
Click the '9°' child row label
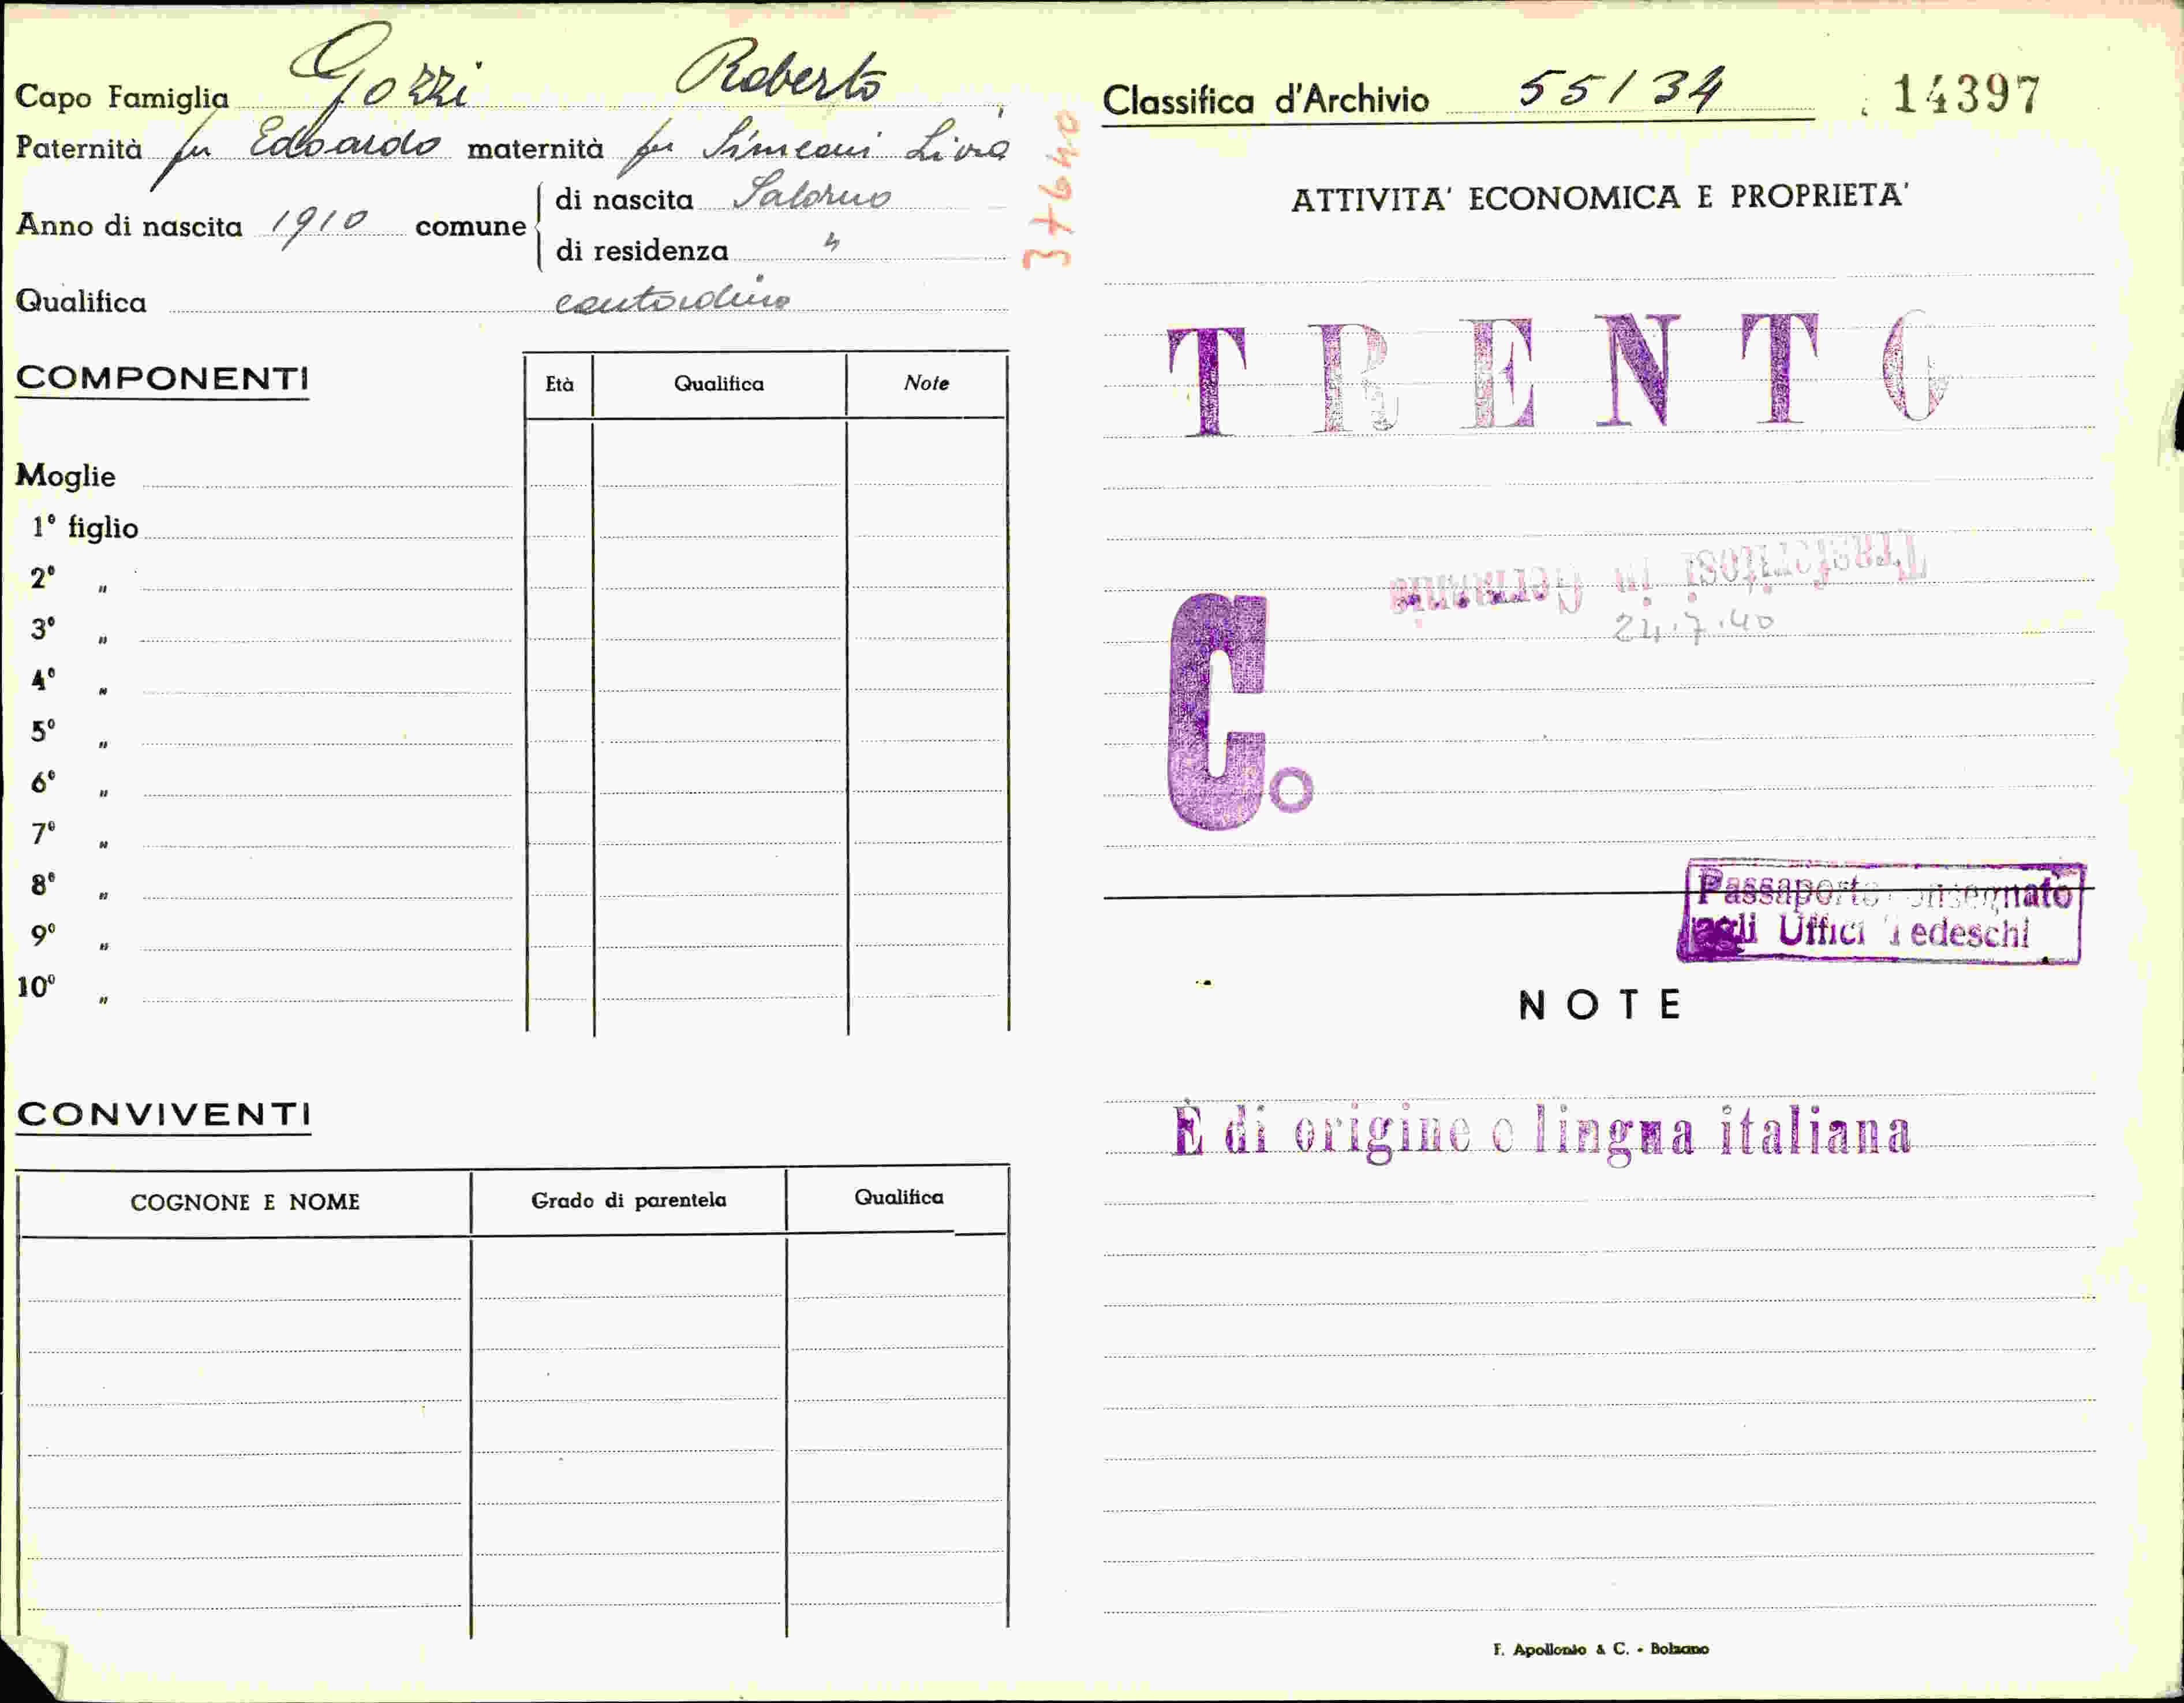(x=43, y=935)
